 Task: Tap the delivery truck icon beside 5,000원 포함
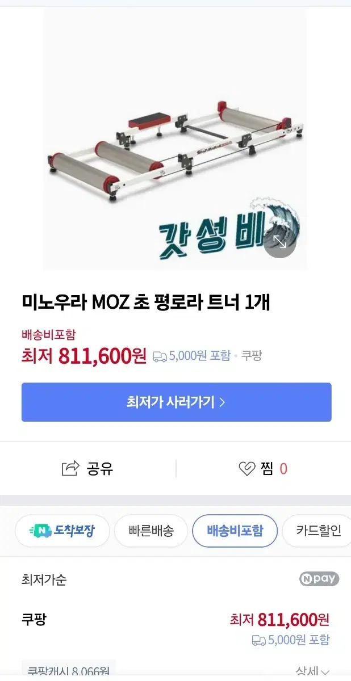pyautogui.click(x=160, y=356)
